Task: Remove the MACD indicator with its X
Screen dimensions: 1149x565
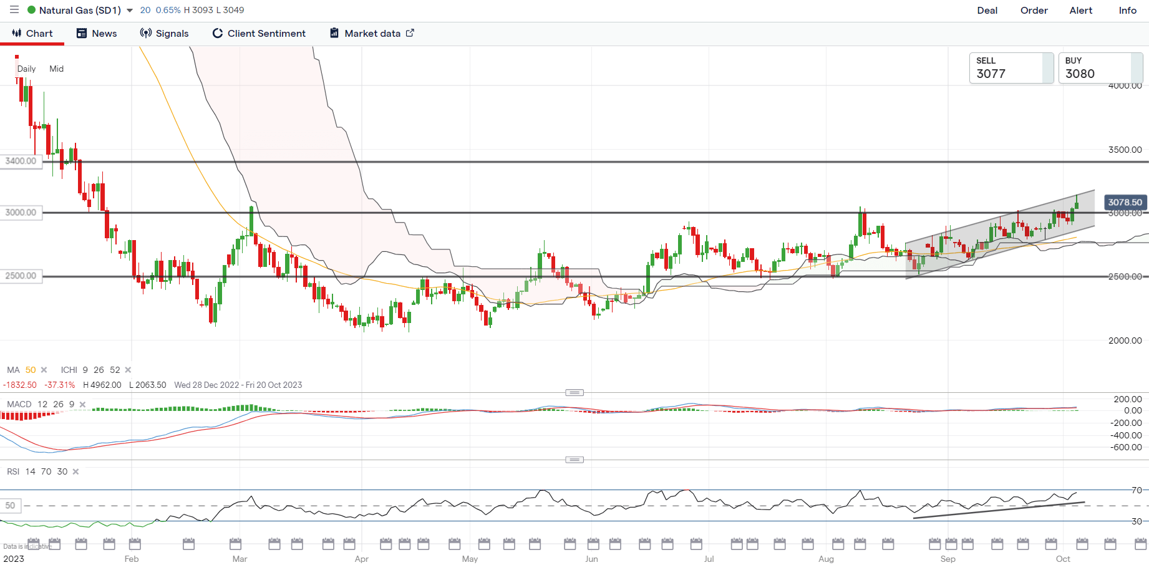Action: 82,404
